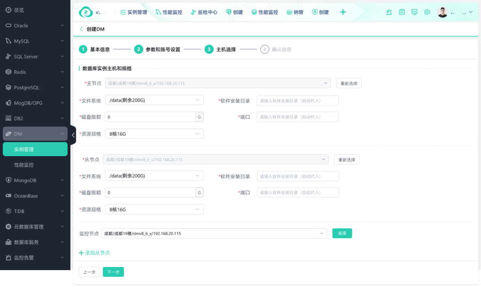Click the DM sidebar icon
Viewport: 481px width, 287px height.
tap(8, 133)
